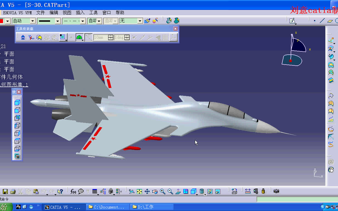
Task: Click the named views icon under the cubes
Action: [18, 157]
